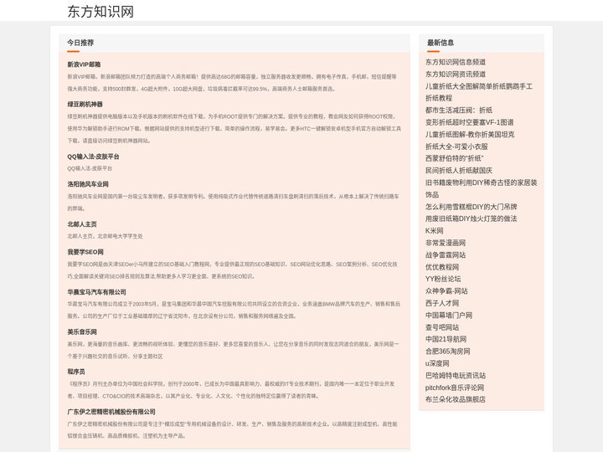The image size is (603, 452).
Task: Click the 新浪VIP邮箱 description paragraph
Action: pyautogui.click(x=232, y=83)
